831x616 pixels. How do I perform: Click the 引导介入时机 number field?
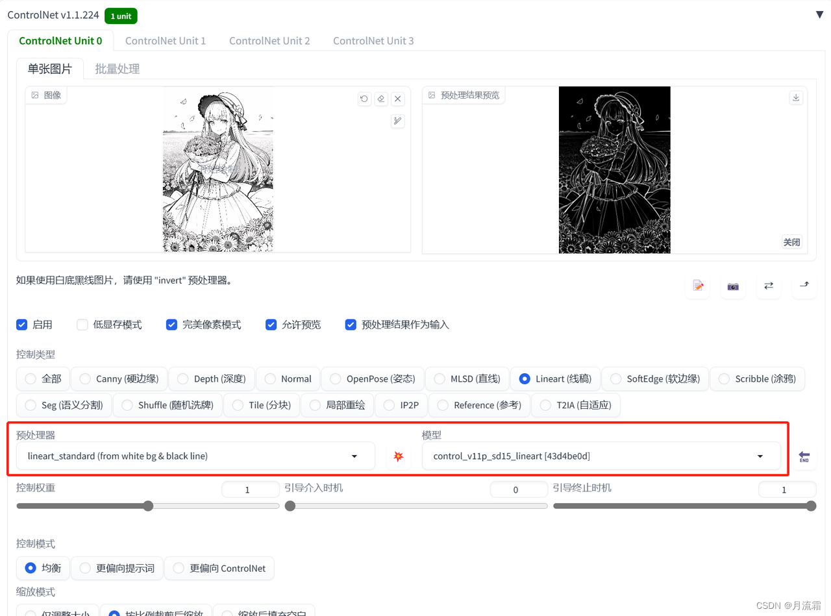tap(519, 489)
